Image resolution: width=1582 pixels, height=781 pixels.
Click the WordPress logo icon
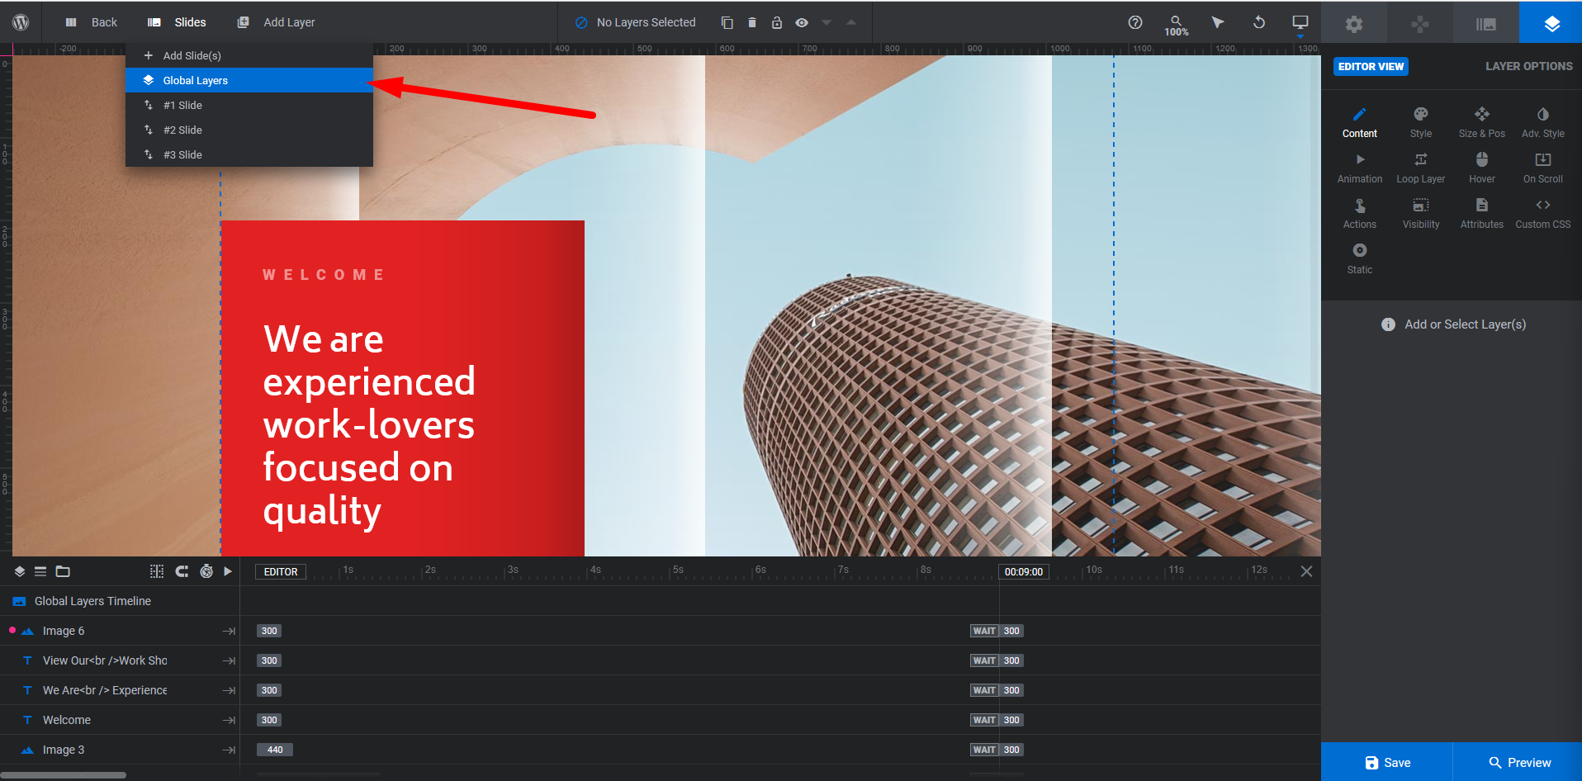(x=21, y=22)
